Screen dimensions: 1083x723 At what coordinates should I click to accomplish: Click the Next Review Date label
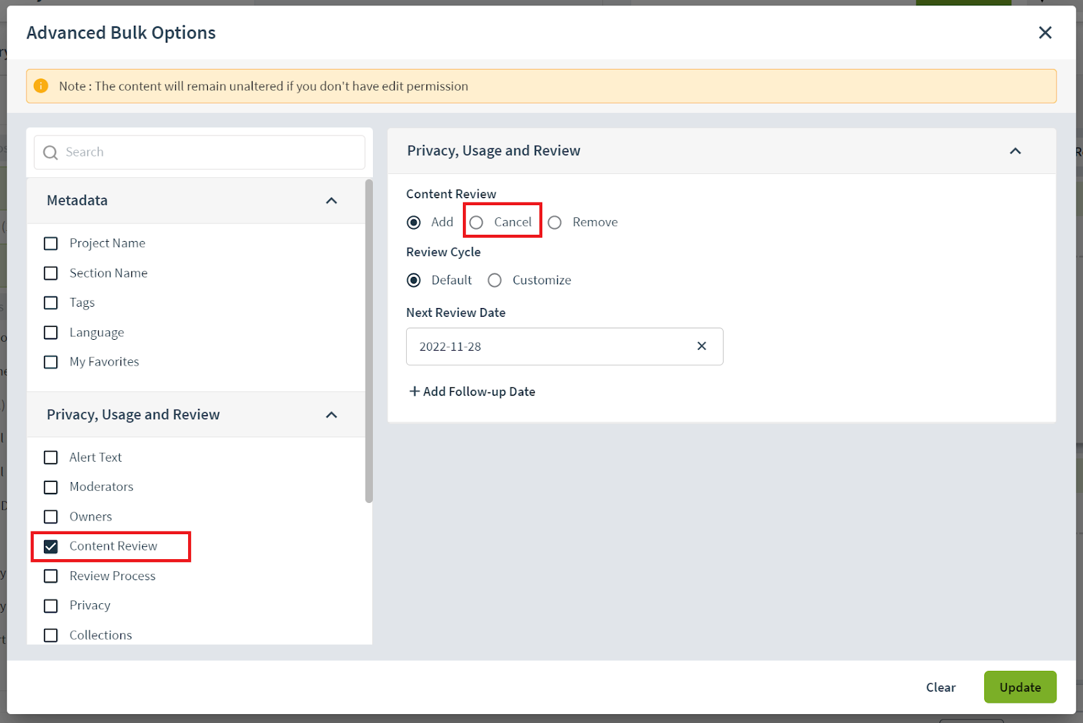tap(456, 313)
